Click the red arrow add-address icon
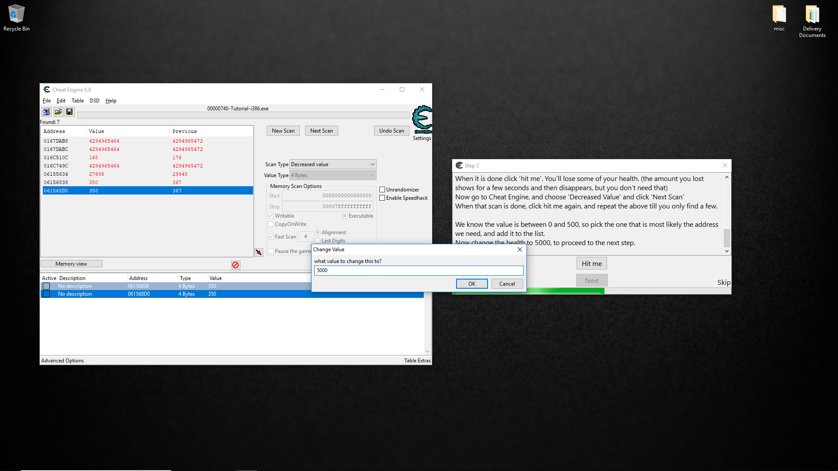The width and height of the screenshot is (838, 471). (x=259, y=252)
